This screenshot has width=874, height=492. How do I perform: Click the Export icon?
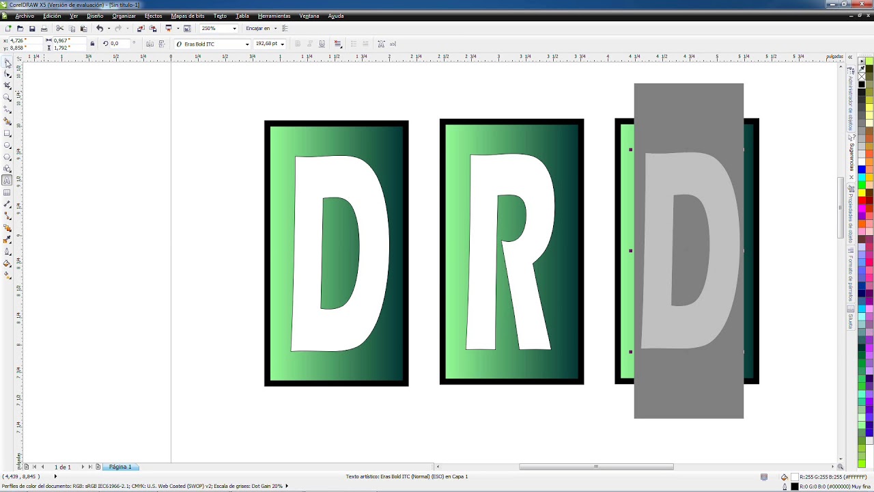tap(153, 29)
